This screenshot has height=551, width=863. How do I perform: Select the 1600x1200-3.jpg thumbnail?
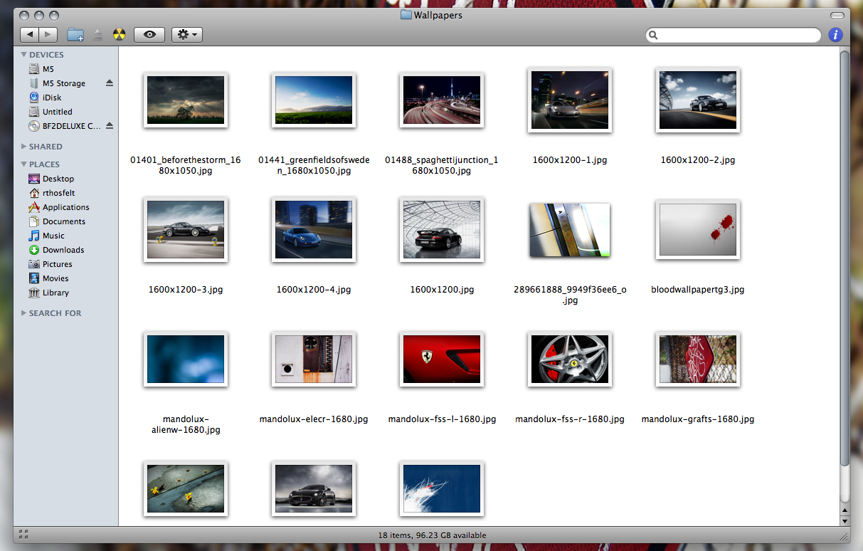[186, 229]
